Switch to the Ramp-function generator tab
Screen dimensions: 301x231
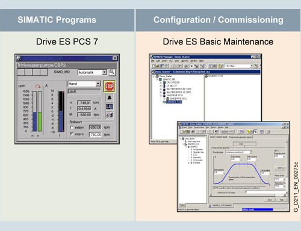click(x=240, y=137)
